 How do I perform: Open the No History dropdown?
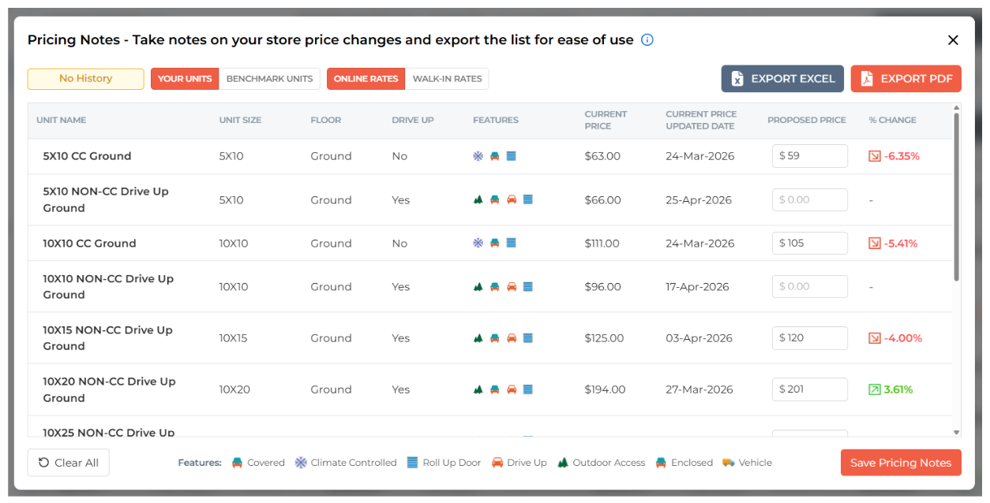(86, 79)
